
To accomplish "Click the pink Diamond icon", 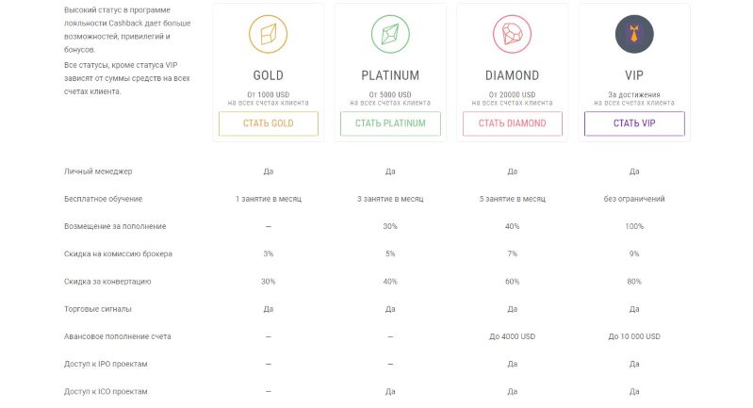I will point(512,35).
